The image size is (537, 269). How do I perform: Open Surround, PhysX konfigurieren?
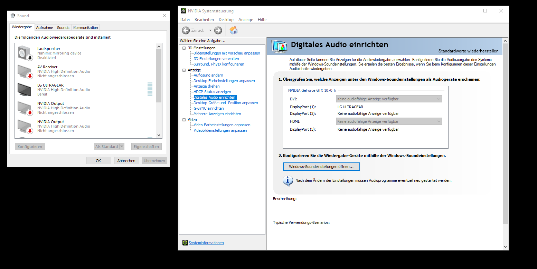pos(219,64)
